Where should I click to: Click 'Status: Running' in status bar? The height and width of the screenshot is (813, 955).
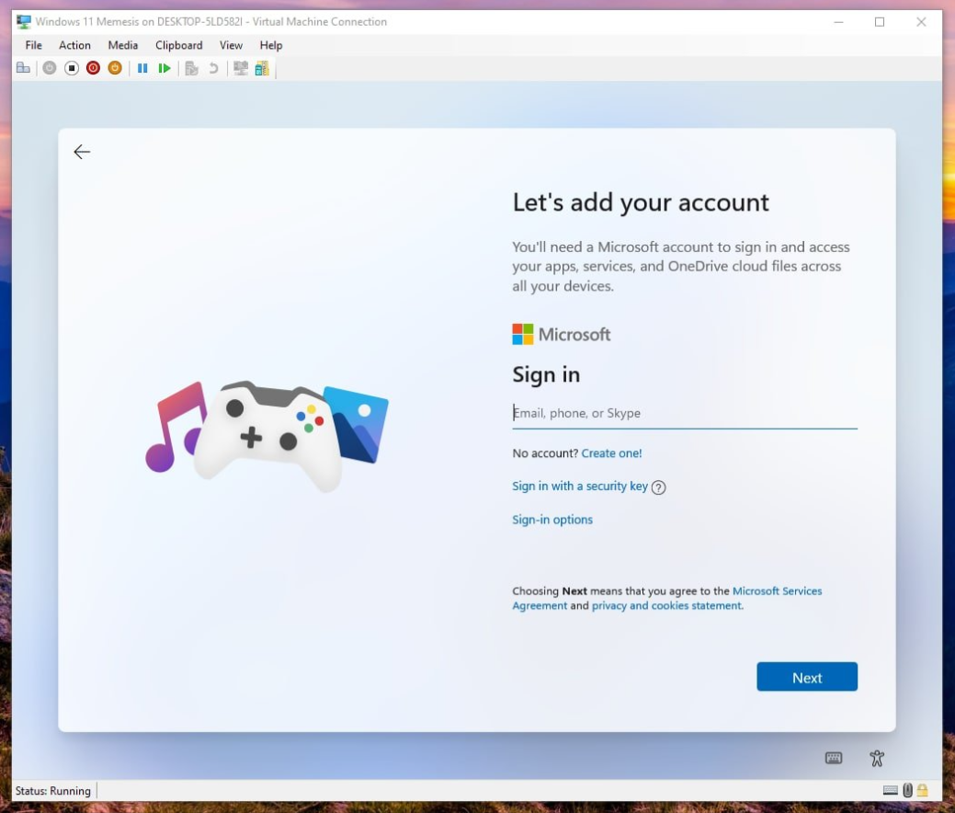[x=53, y=791]
